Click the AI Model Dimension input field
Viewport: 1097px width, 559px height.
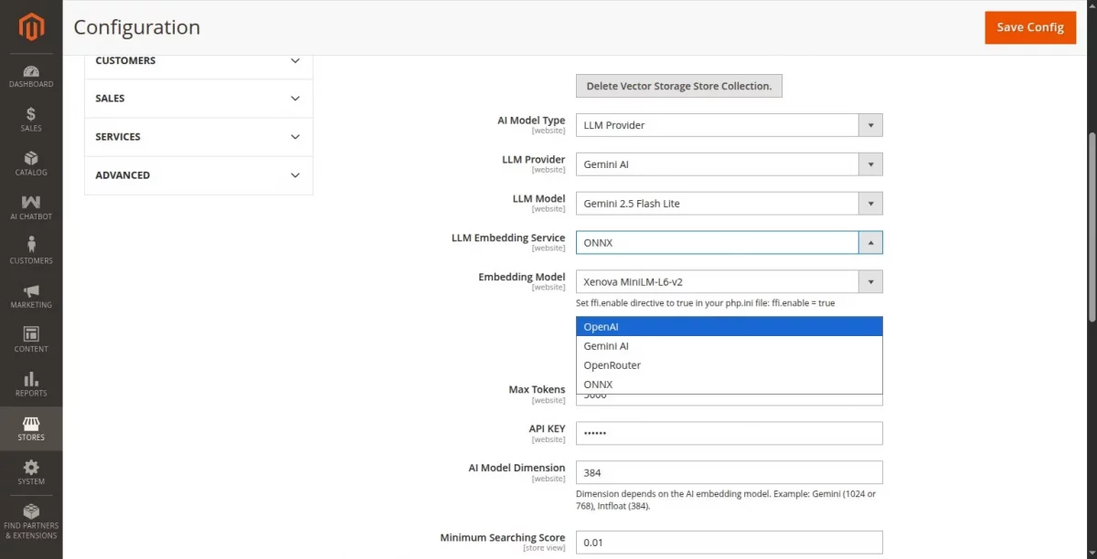[729, 472]
